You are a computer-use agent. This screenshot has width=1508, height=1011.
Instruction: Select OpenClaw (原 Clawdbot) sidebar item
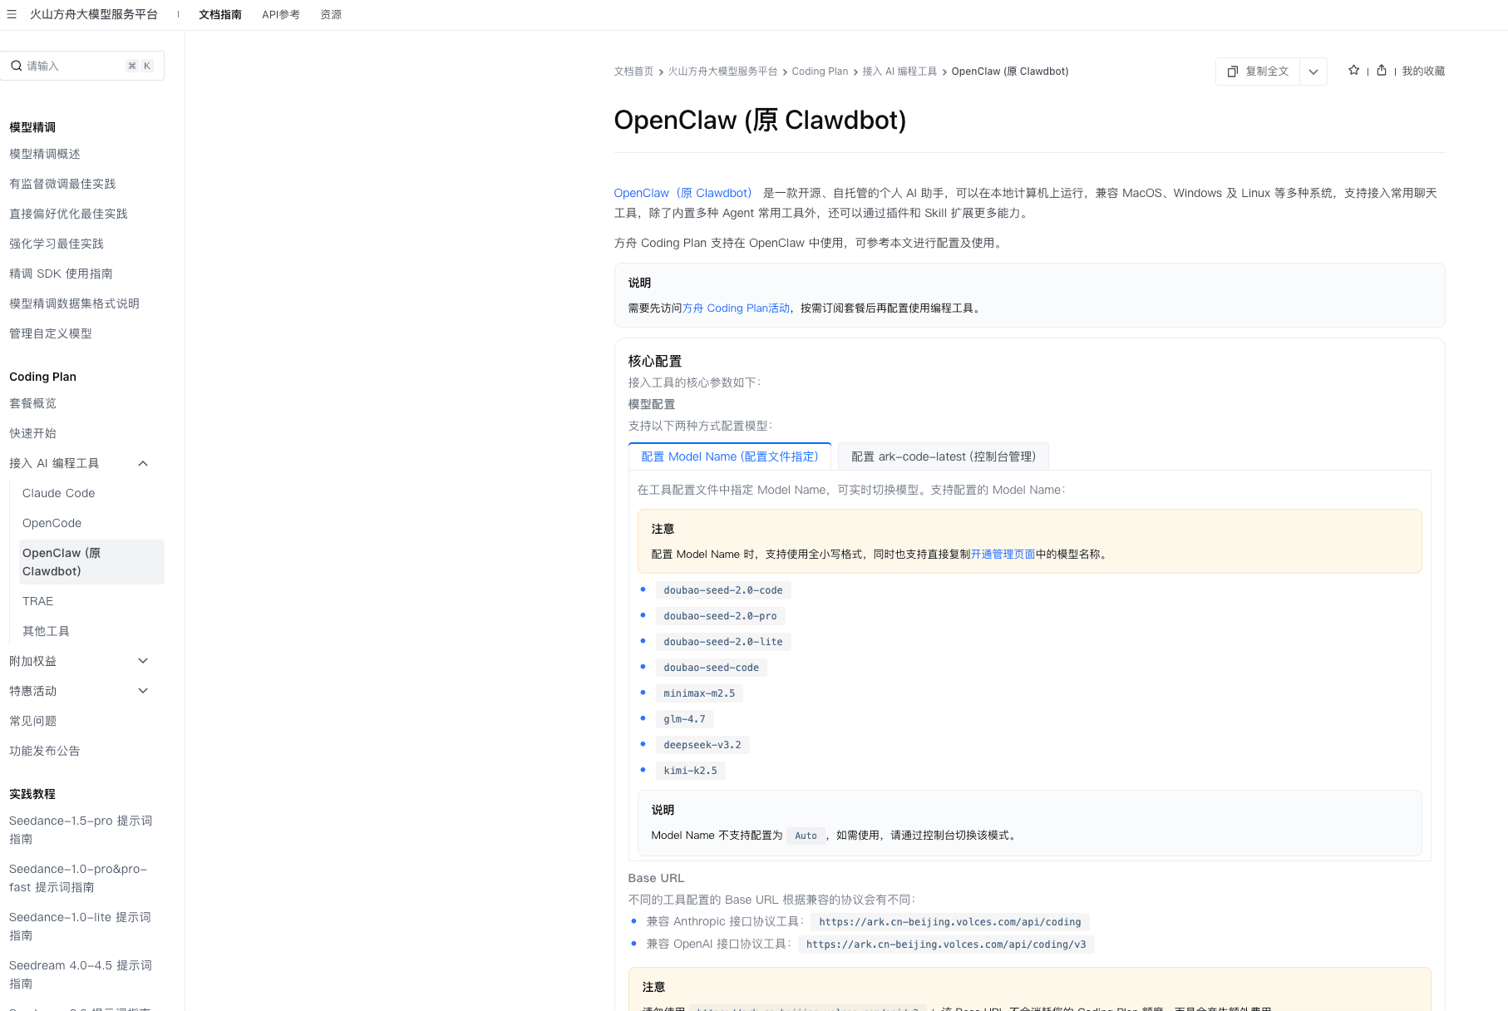tap(91, 562)
